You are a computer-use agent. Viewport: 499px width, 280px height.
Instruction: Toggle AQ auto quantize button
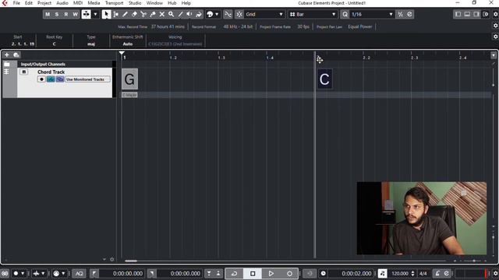click(80, 273)
